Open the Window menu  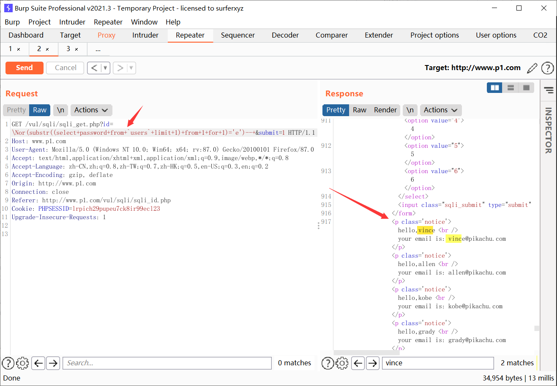point(144,22)
